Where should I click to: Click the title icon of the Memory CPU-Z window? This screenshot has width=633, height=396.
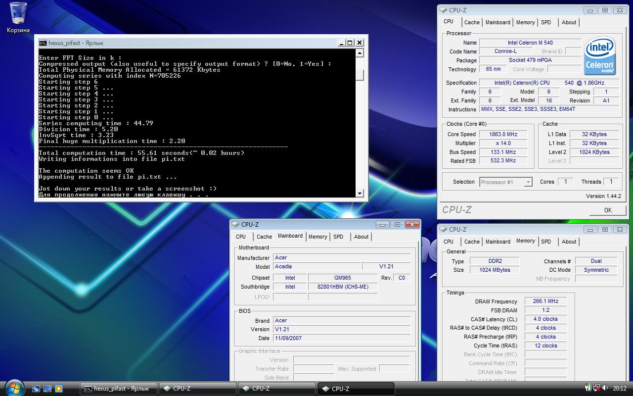[444, 229]
